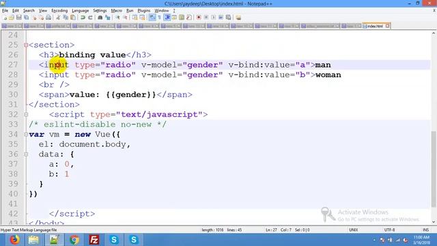Click the vertical scrollbar thumb
Image resolution: width=437 pixels, height=246 pixels.
434,169
